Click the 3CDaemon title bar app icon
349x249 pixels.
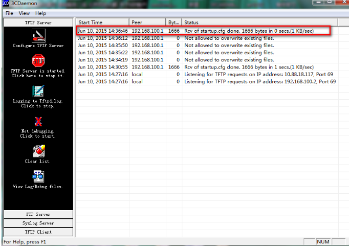(x=6, y=3)
